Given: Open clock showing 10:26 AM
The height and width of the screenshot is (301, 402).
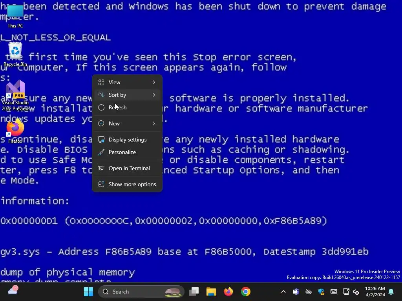Looking at the screenshot, I should (x=375, y=292).
